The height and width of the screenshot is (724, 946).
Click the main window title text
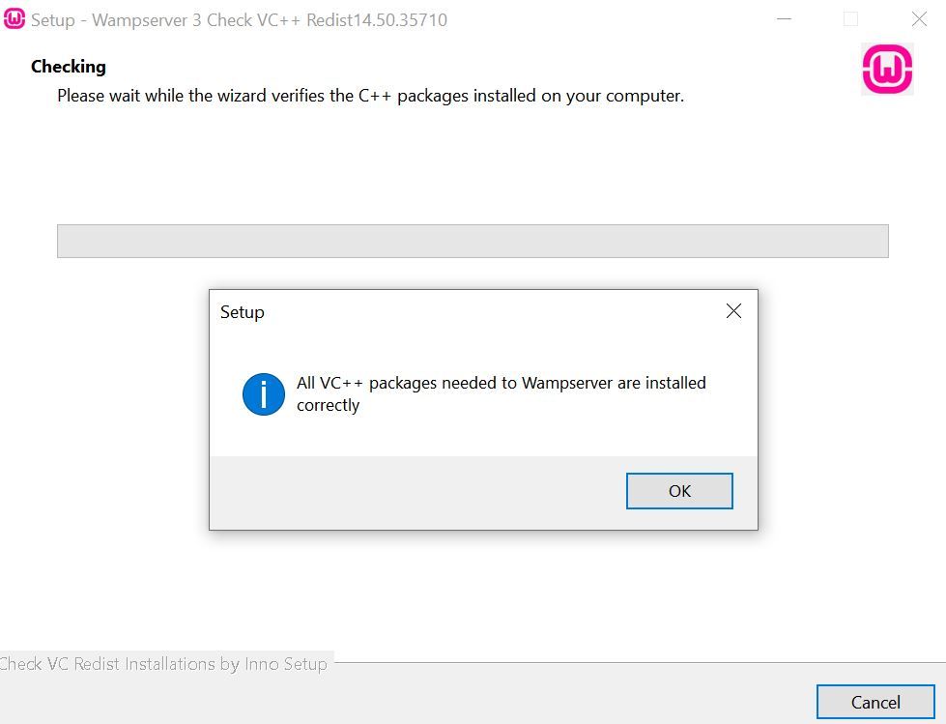tap(239, 20)
